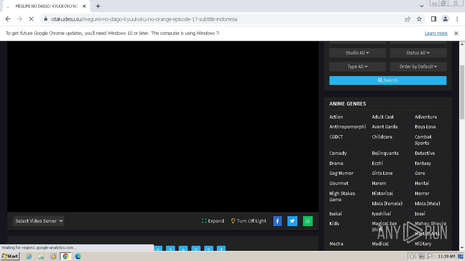Click the blue Search button

pos(388,80)
